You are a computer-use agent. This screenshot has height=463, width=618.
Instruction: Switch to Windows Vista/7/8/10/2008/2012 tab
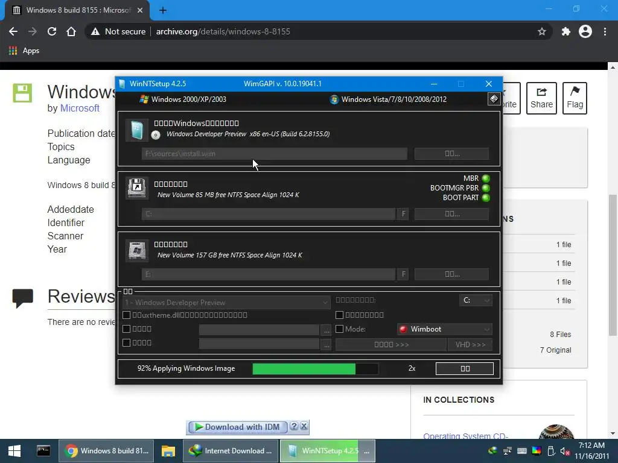point(388,99)
